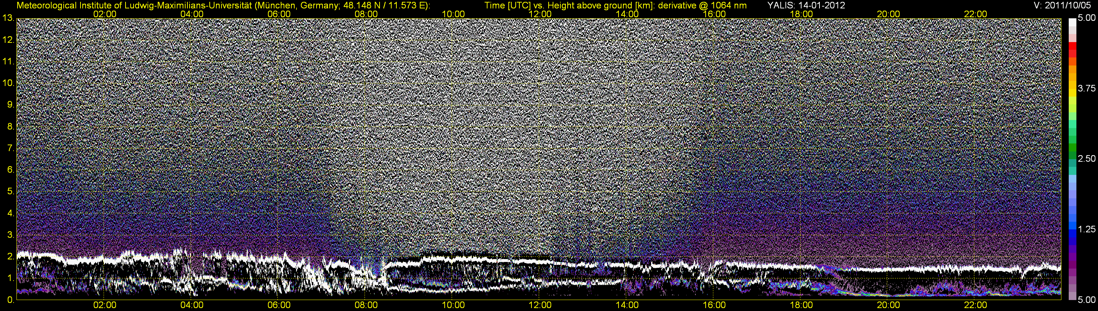The image size is (1098, 311).
Task: Click '16:00' on the bottom time axis
Action: pyautogui.click(x=714, y=305)
